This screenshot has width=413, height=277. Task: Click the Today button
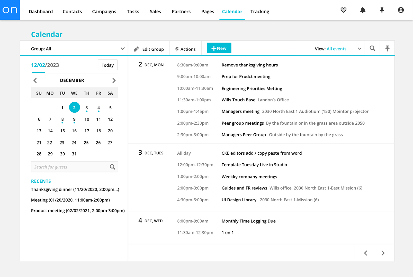point(108,65)
